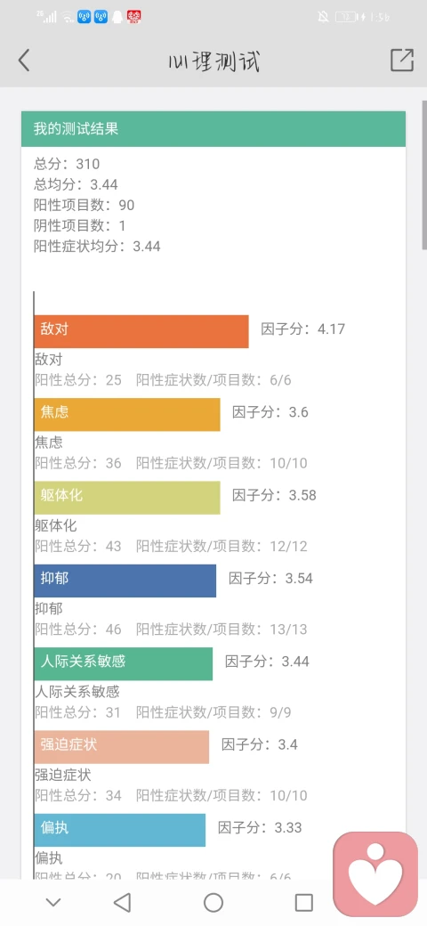Click the page scrollbar on right edge
Screen dimensions: 427x926
[x=424, y=175]
